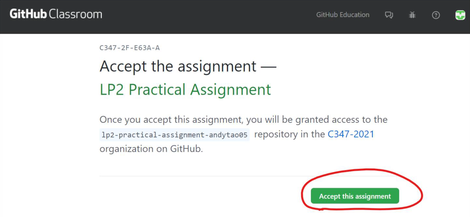Click the word 'Classroom' in the header
The image size is (470, 217).
pos(75,14)
